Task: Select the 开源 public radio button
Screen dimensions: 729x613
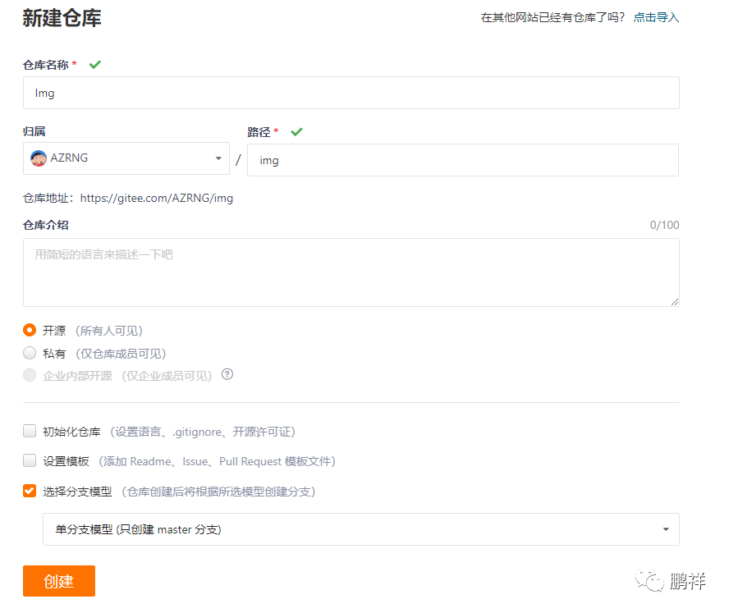Action: pyautogui.click(x=30, y=331)
